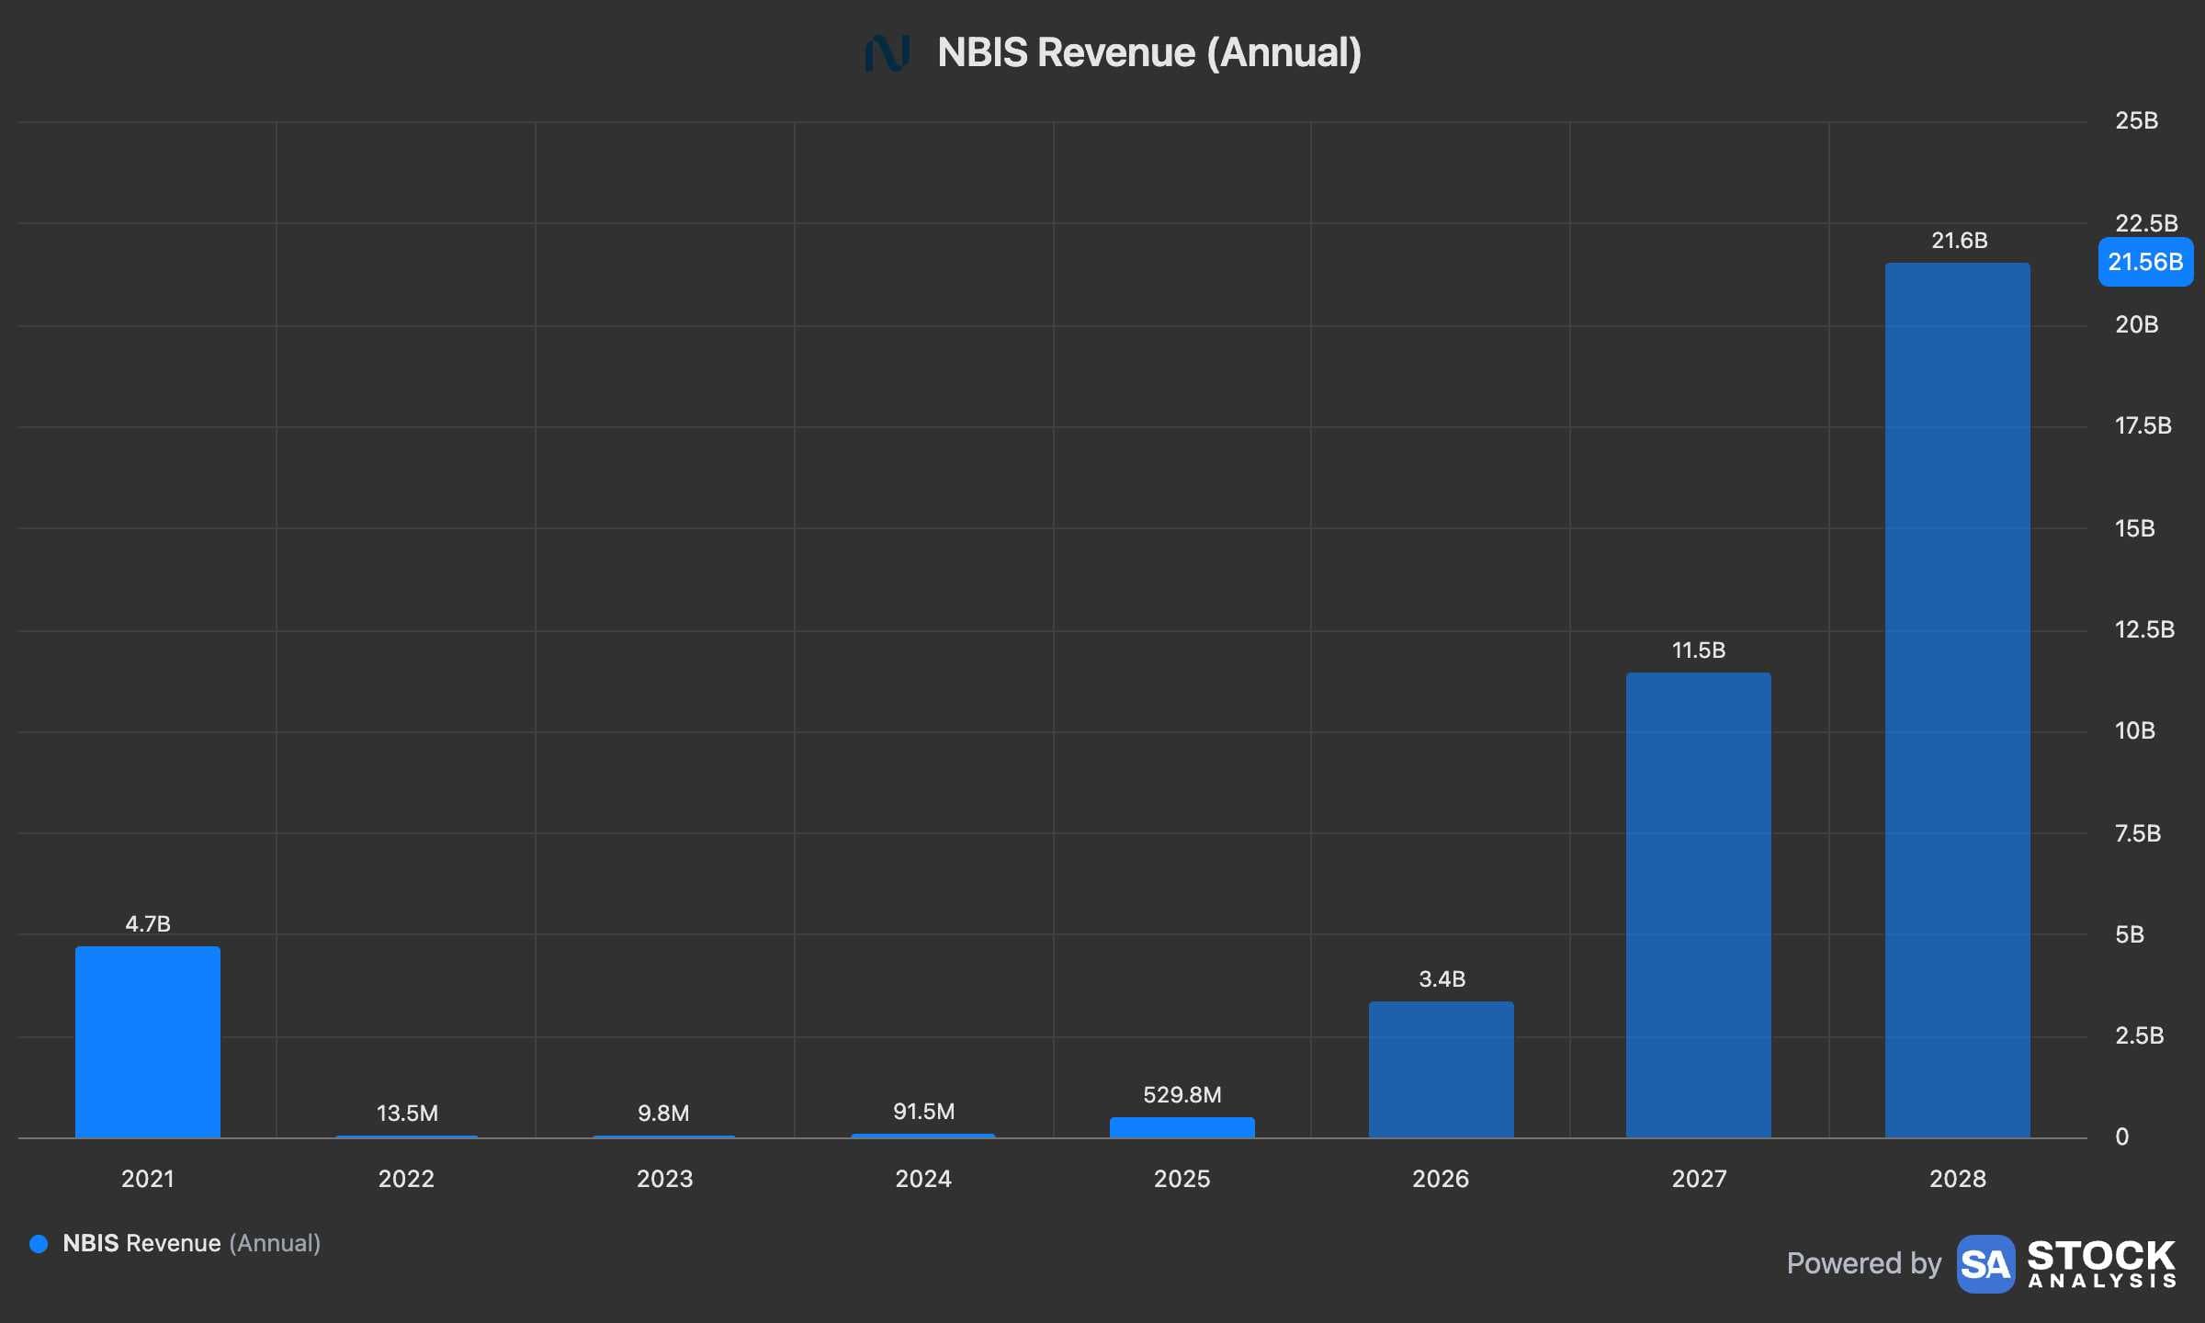Click the 10B y-axis label
This screenshot has height=1323, width=2205.
[2135, 730]
